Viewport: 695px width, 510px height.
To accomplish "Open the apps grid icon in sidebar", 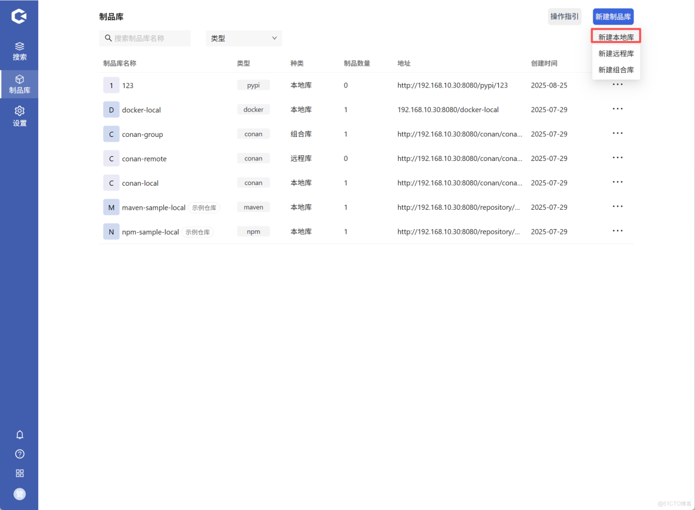I will click(19, 473).
